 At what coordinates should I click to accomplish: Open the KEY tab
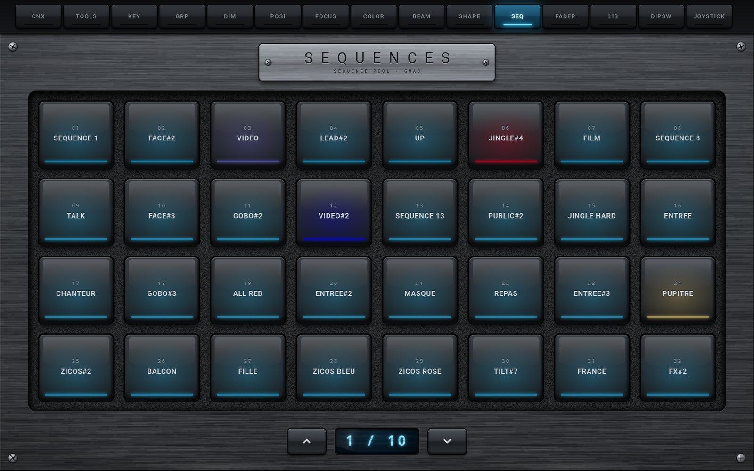coord(134,16)
